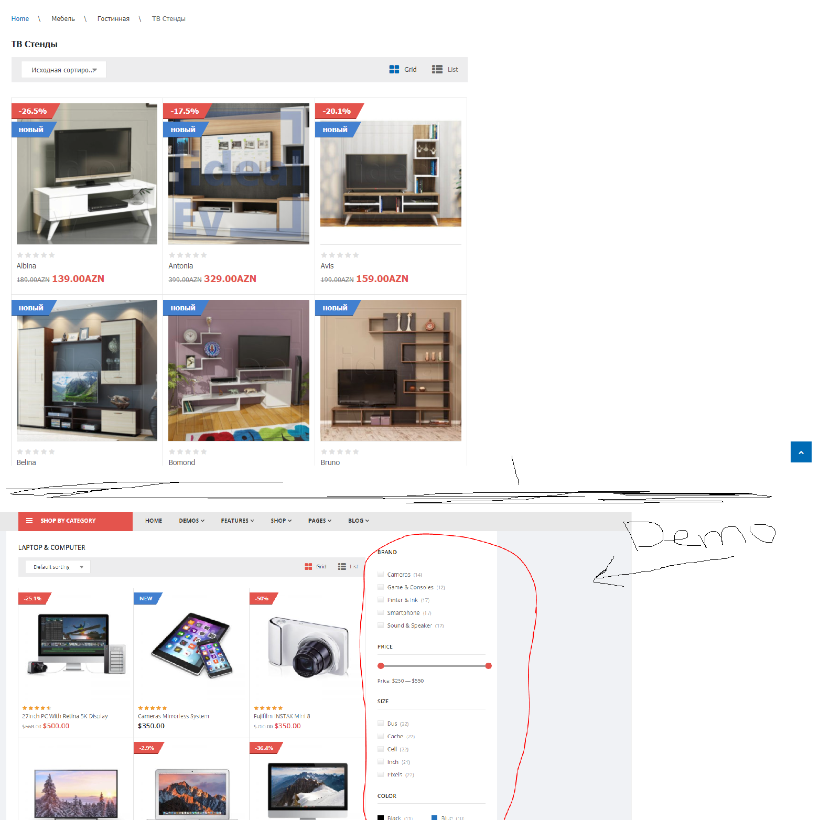Click the right handle of price slider
The image size is (830, 820).
coord(488,666)
